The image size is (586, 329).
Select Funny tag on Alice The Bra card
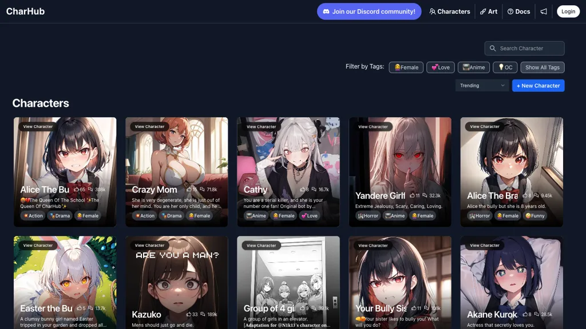pyautogui.click(x=535, y=215)
